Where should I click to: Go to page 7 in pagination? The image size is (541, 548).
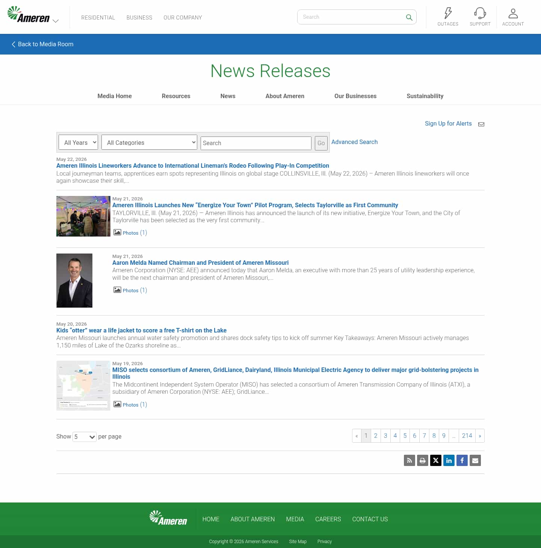[425, 436]
